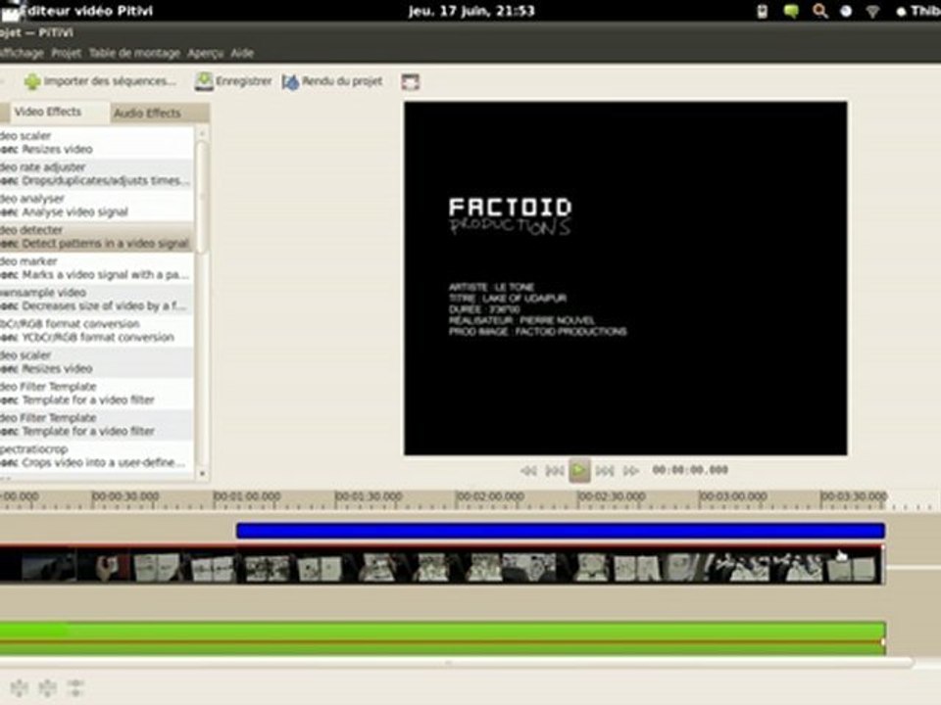Jump to end with skip-forward button
Viewport: 941px width, 705px height.
click(605, 471)
